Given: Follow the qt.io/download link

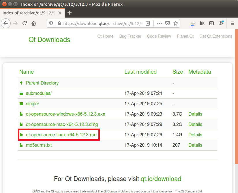Looking at the screenshot, I should click(161, 179).
